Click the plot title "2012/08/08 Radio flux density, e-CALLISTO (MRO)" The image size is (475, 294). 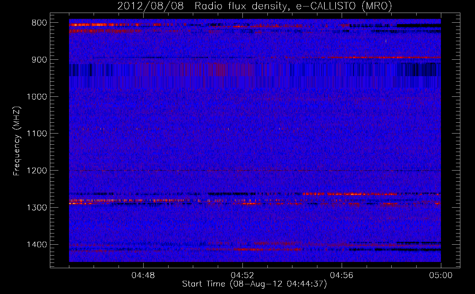pyautogui.click(x=255, y=6)
